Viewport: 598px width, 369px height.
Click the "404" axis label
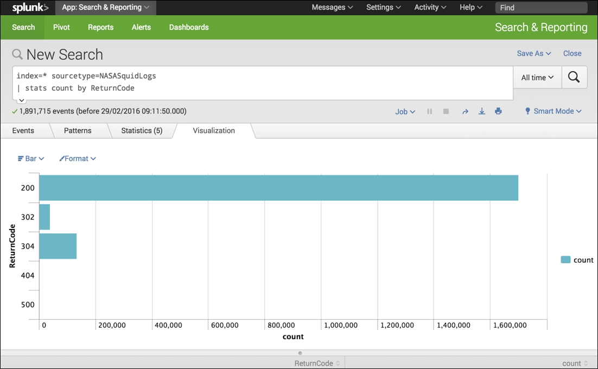click(28, 275)
